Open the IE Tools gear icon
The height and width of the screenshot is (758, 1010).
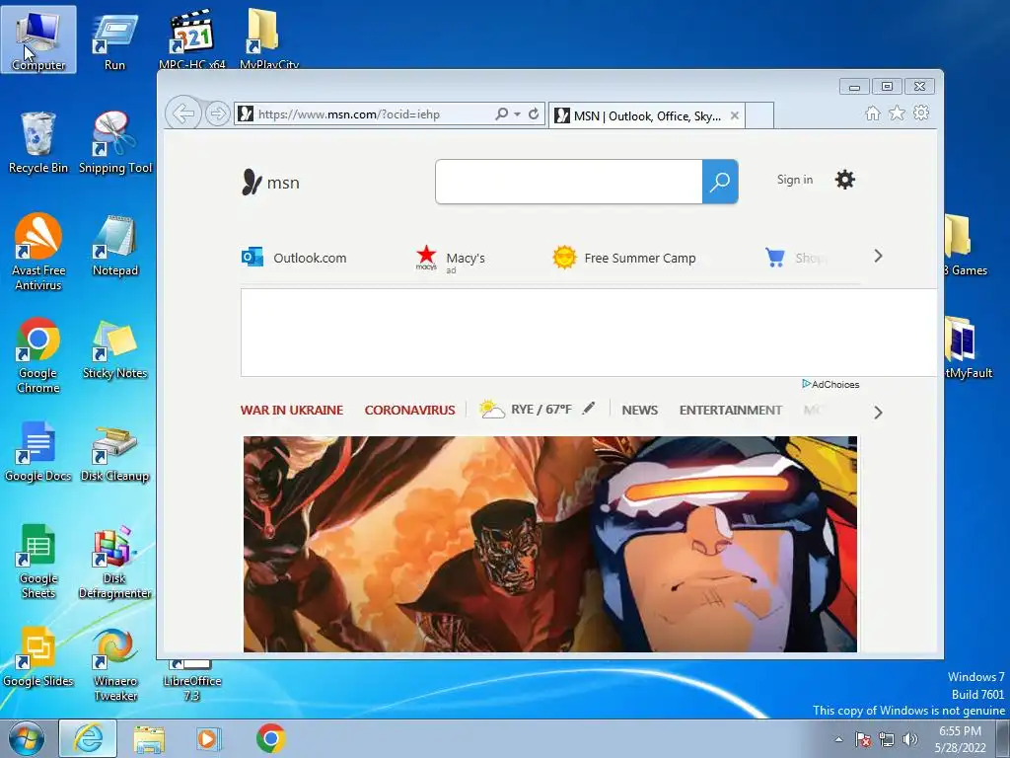921,113
